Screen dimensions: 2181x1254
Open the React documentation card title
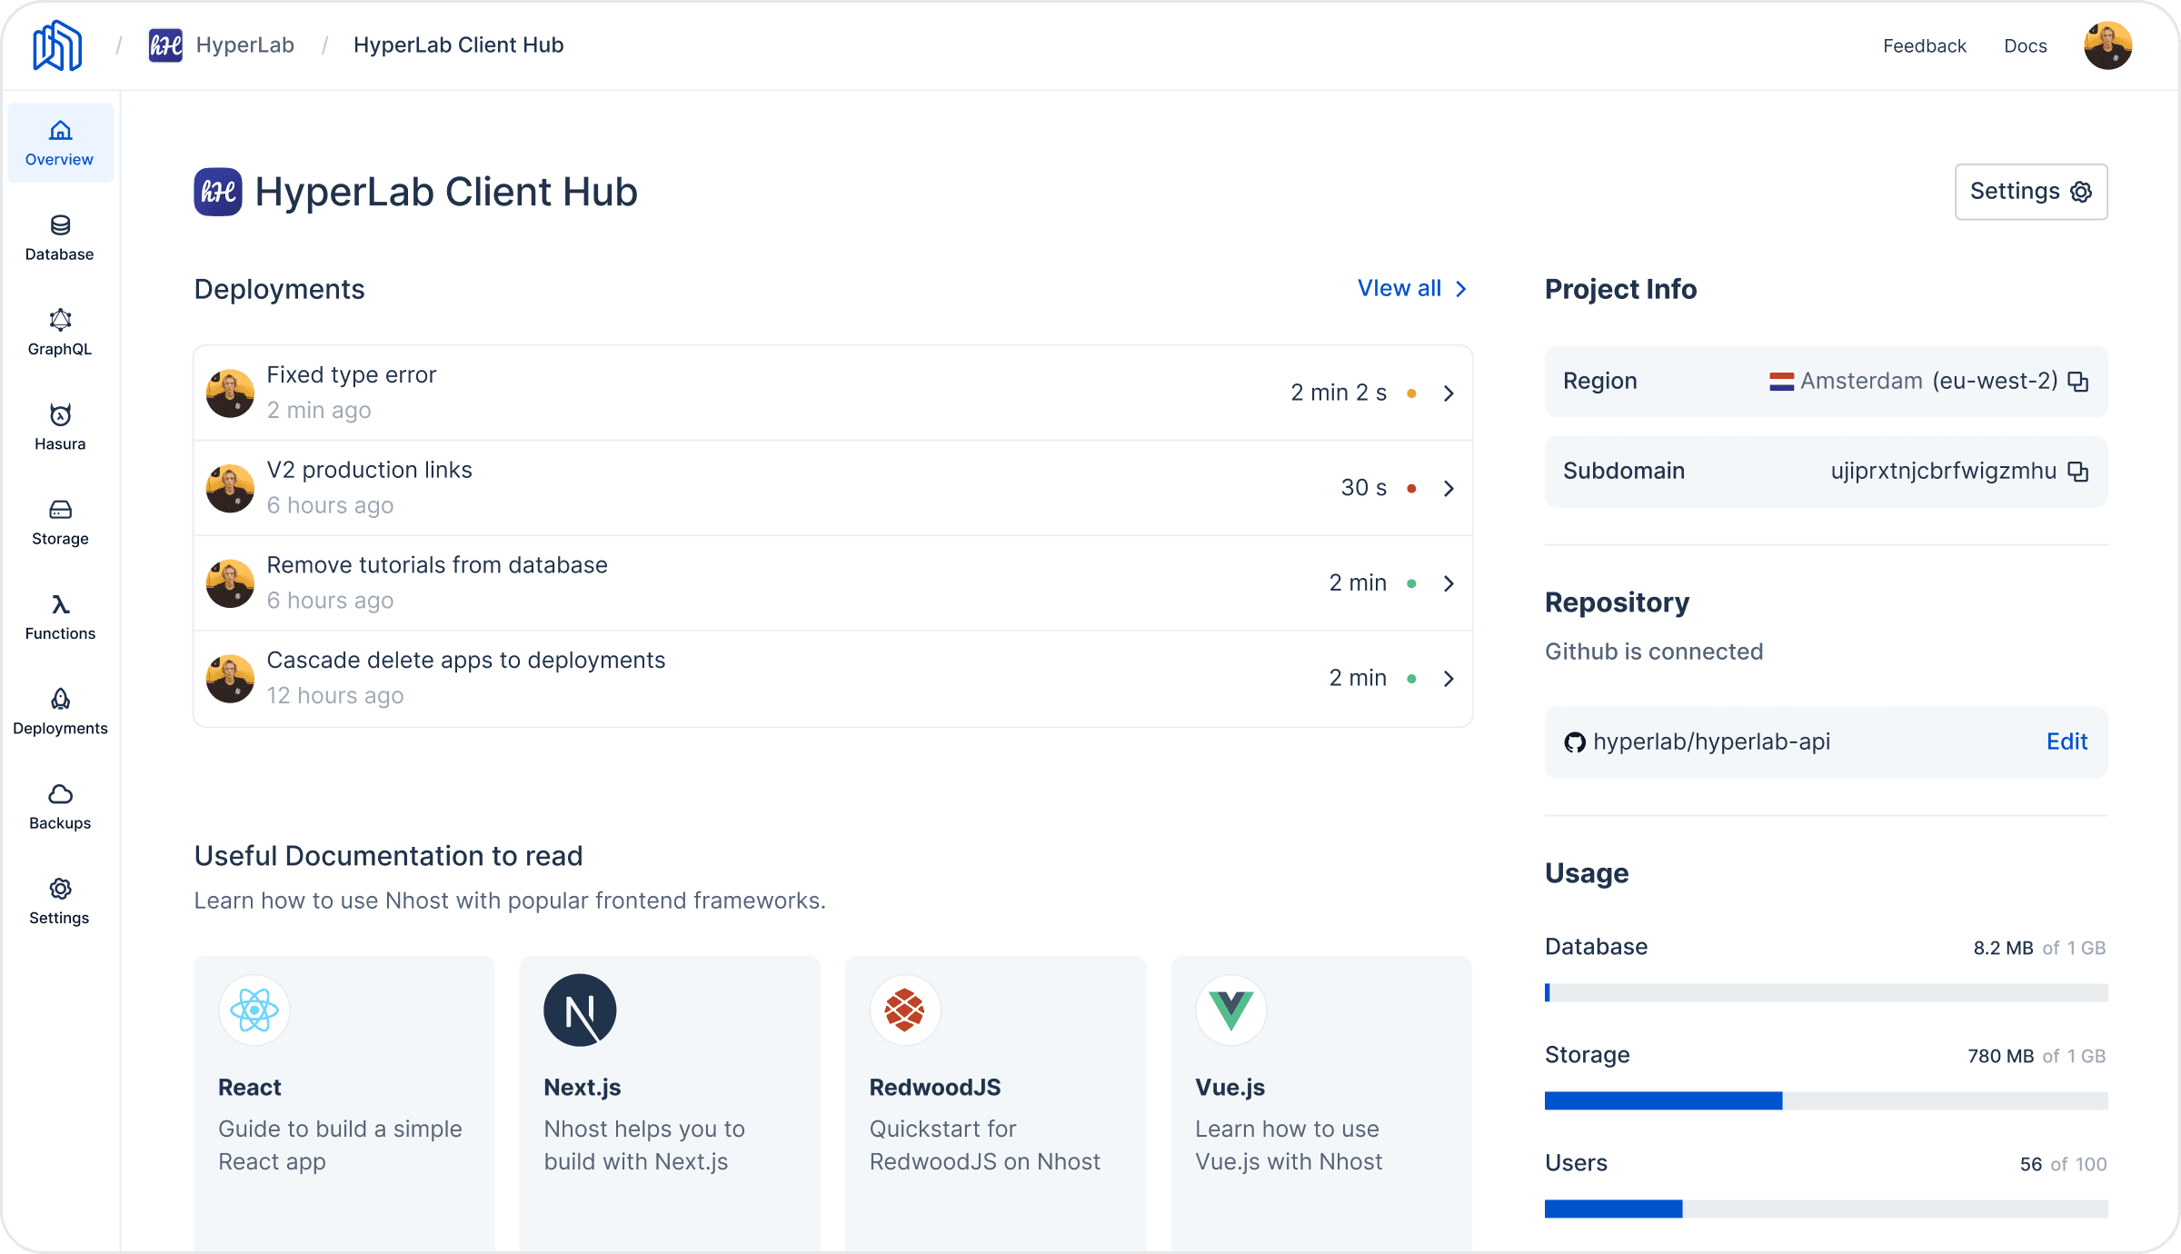coord(250,1088)
